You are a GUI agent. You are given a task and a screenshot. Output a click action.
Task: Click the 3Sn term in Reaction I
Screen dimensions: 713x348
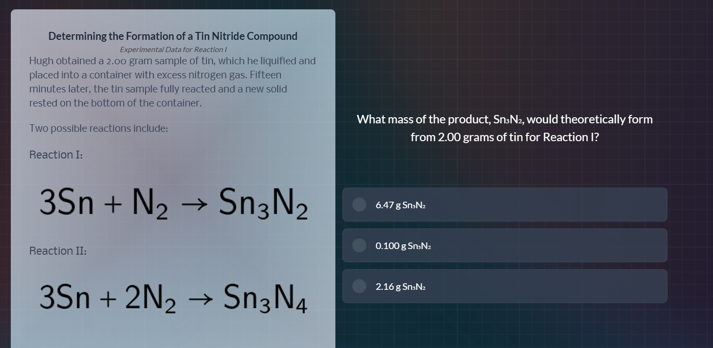(x=66, y=203)
